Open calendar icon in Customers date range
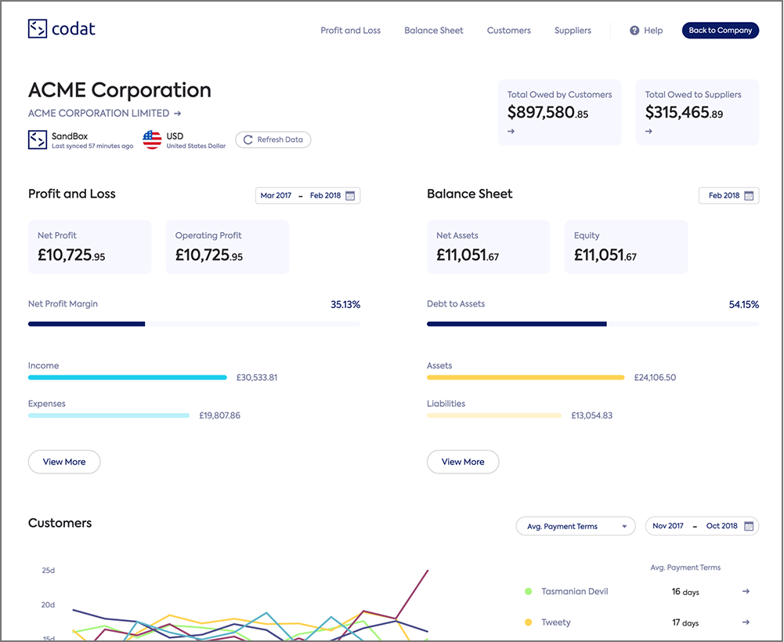 click(x=749, y=526)
